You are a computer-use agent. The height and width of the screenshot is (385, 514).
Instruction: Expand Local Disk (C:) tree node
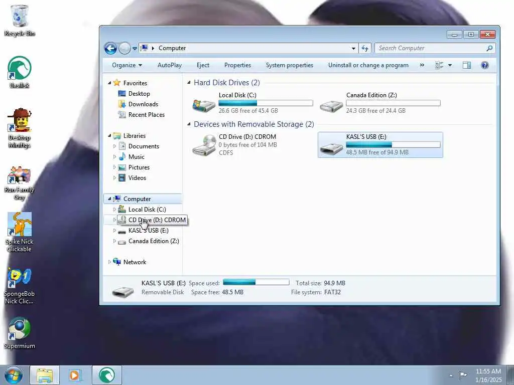pyautogui.click(x=114, y=209)
